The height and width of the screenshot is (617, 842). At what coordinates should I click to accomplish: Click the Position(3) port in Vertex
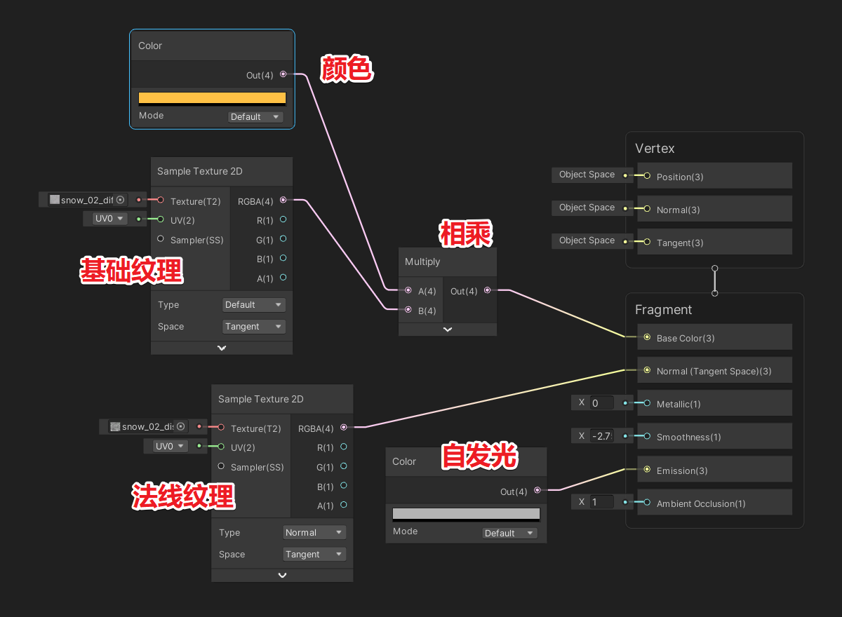(646, 176)
